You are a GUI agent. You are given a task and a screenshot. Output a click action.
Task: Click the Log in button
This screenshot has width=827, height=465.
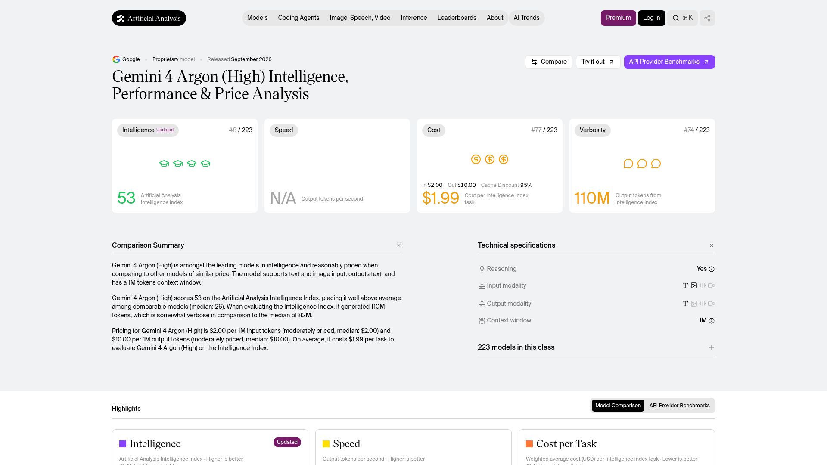[651, 18]
